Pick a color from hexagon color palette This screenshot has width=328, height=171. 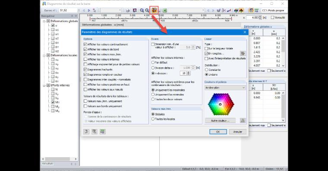click(221, 104)
